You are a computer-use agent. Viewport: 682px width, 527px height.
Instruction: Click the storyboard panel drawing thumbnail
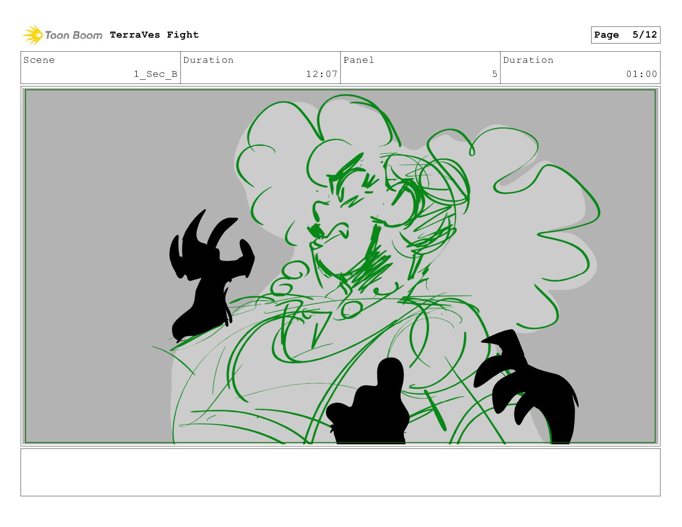click(340, 266)
